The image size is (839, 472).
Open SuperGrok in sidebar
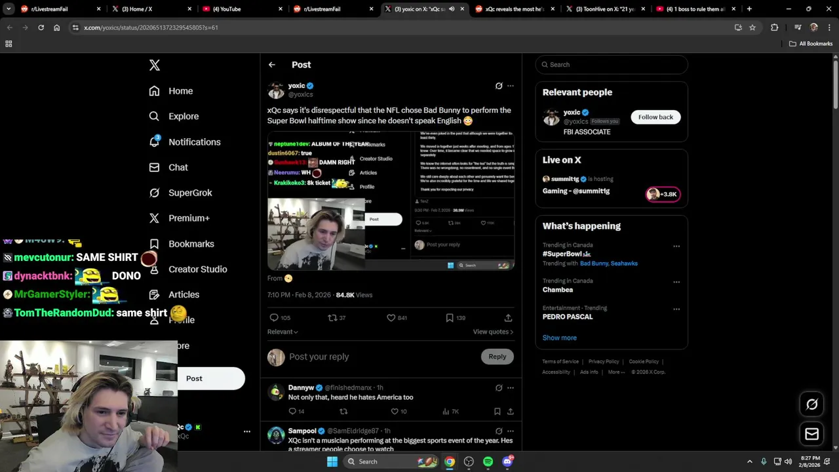[180, 193]
